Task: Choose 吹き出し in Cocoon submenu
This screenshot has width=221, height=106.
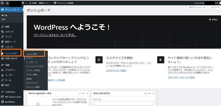Action: click(x=30, y=58)
